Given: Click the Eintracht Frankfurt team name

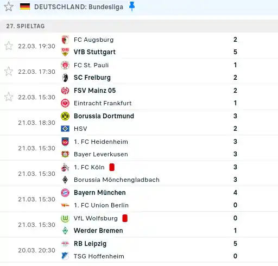Looking at the screenshot, I should pos(103,103).
